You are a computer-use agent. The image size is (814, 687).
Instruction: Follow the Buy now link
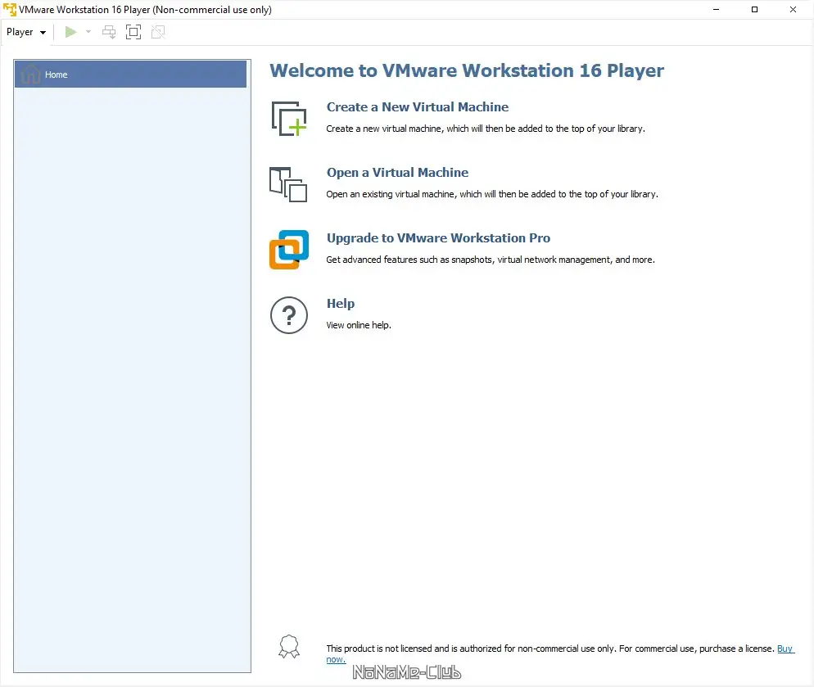(785, 649)
